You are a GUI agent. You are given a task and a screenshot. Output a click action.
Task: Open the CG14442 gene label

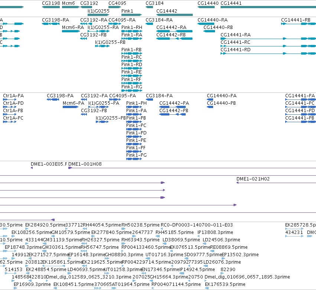click(x=167, y=11)
